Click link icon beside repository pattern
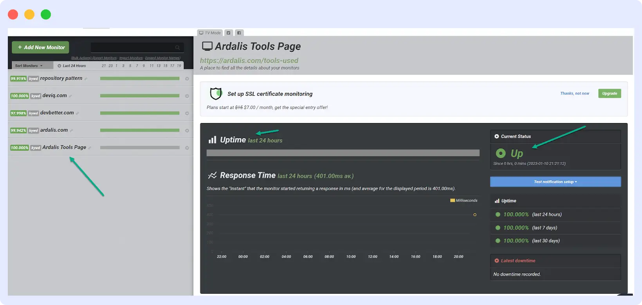Image resolution: width=642 pixels, height=305 pixels. pyautogui.click(x=86, y=79)
